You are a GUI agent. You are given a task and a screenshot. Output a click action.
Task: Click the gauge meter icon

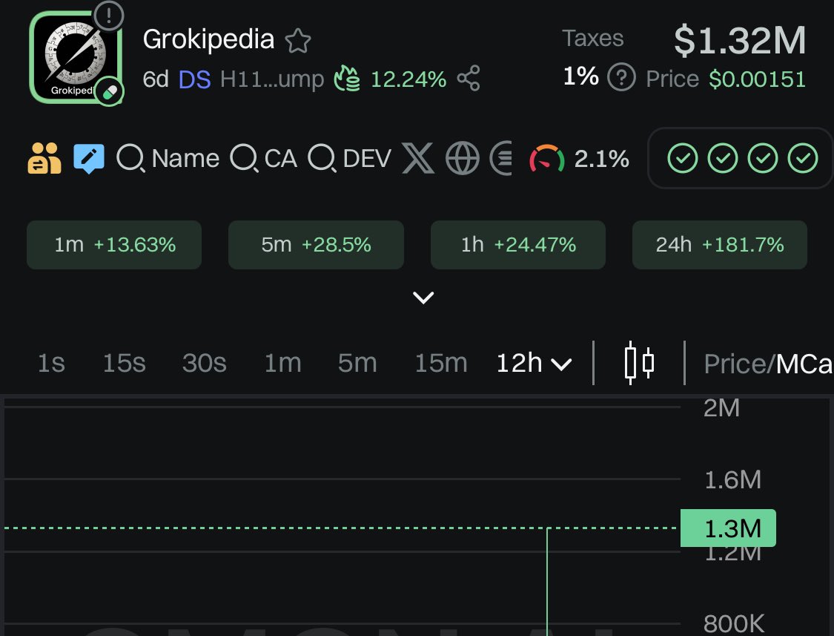click(x=547, y=158)
